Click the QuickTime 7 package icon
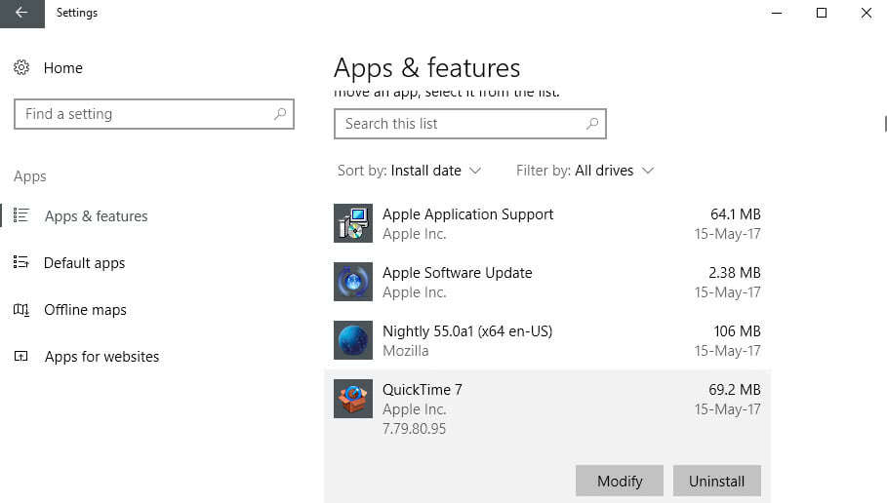887x503 pixels. [353, 399]
